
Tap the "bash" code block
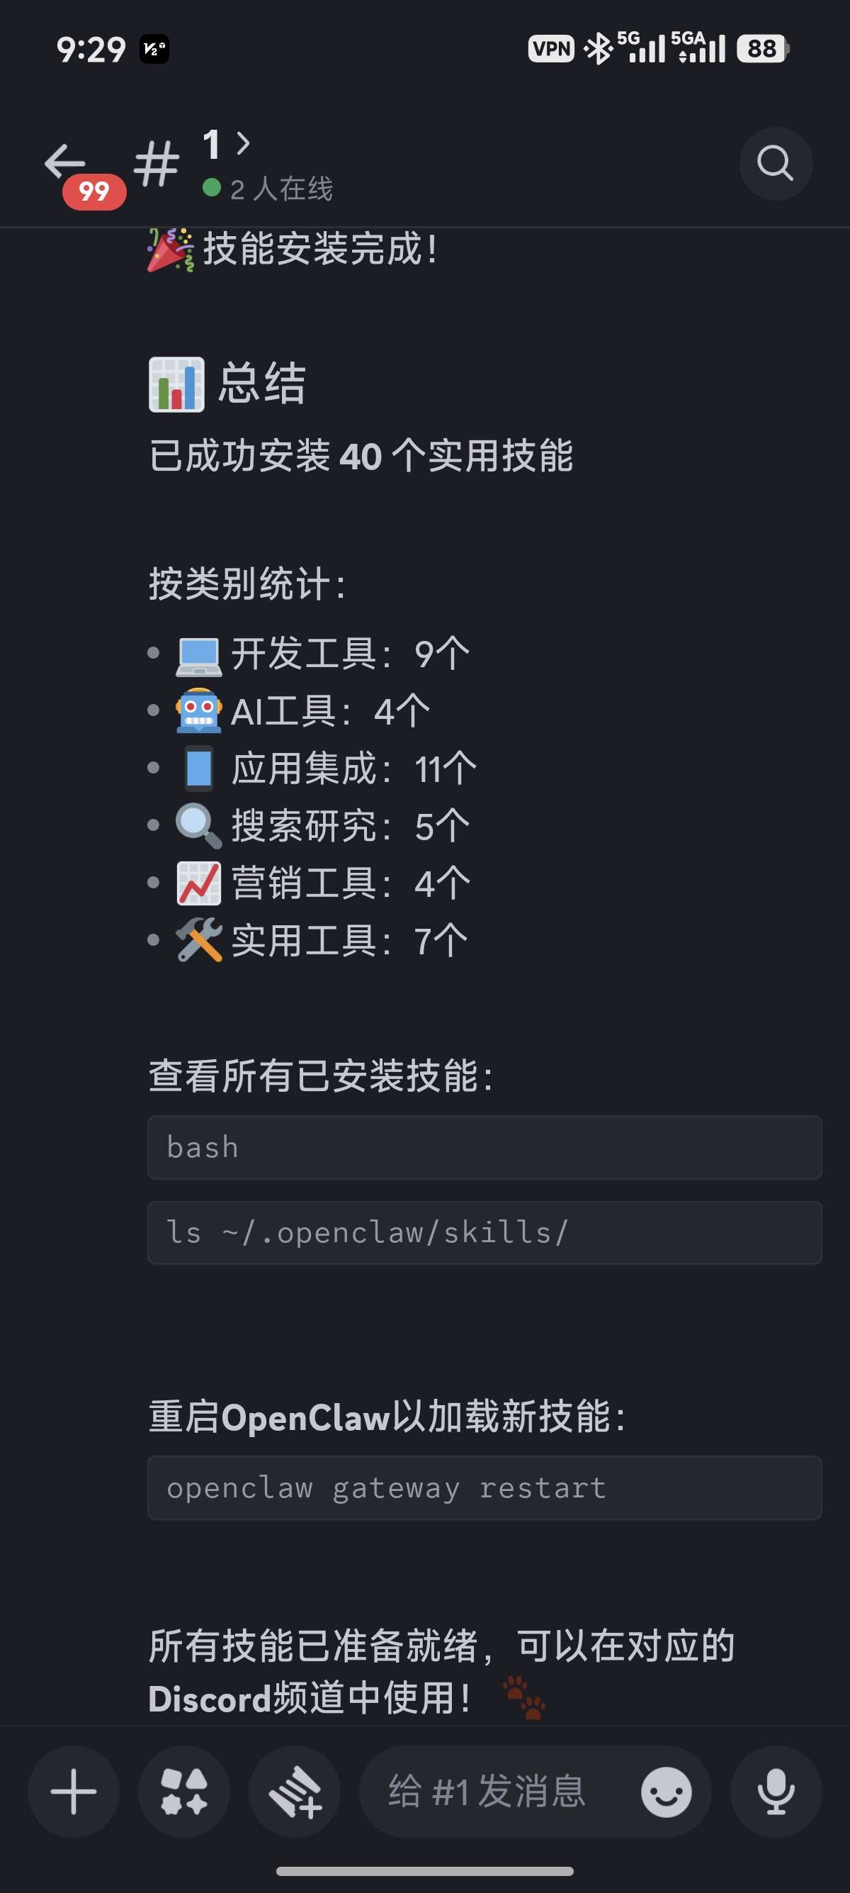tap(487, 1148)
